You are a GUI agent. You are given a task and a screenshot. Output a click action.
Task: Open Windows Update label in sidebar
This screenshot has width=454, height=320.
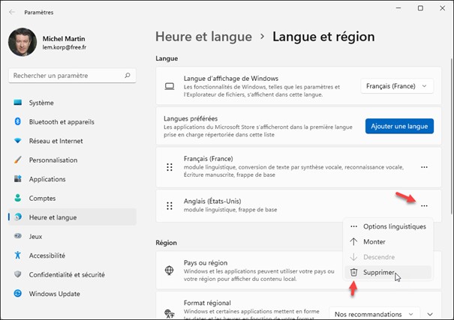pyautogui.click(x=55, y=294)
